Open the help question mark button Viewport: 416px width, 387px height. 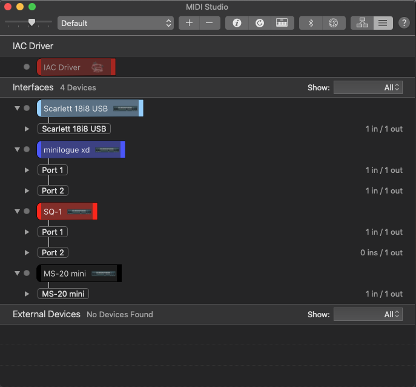(404, 23)
